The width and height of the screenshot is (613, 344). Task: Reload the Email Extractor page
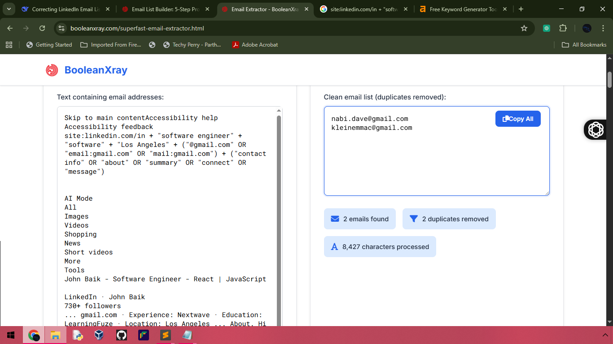pos(42,28)
